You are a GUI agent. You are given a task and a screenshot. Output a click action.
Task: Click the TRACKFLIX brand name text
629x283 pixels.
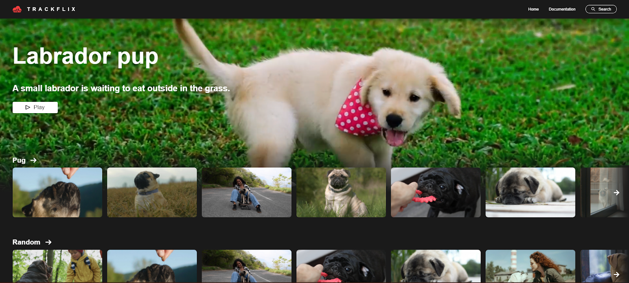coord(51,9)
